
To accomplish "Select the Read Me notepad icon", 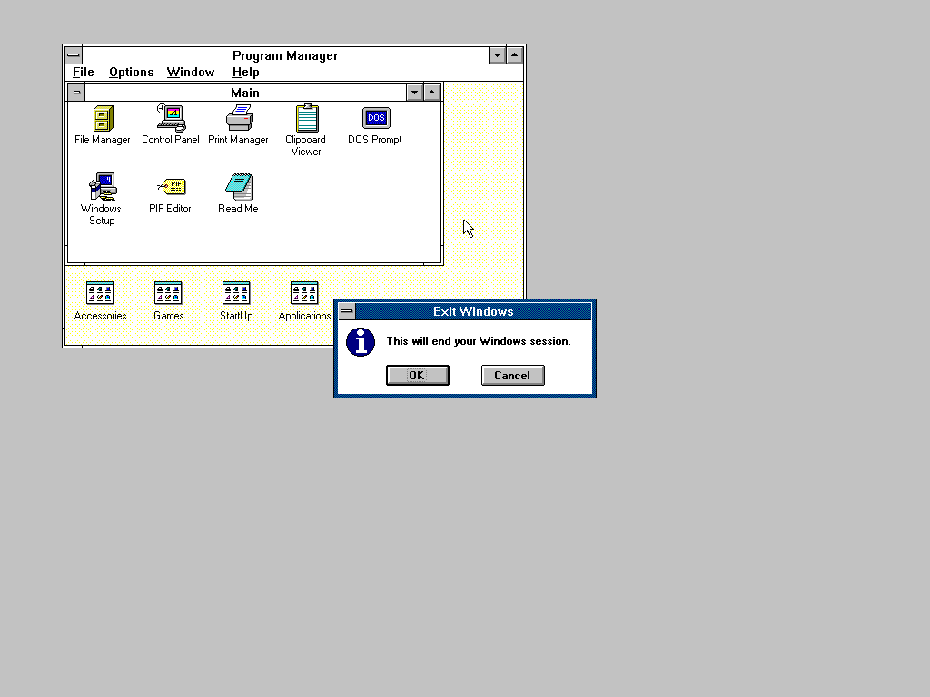I will click(238, 187).
